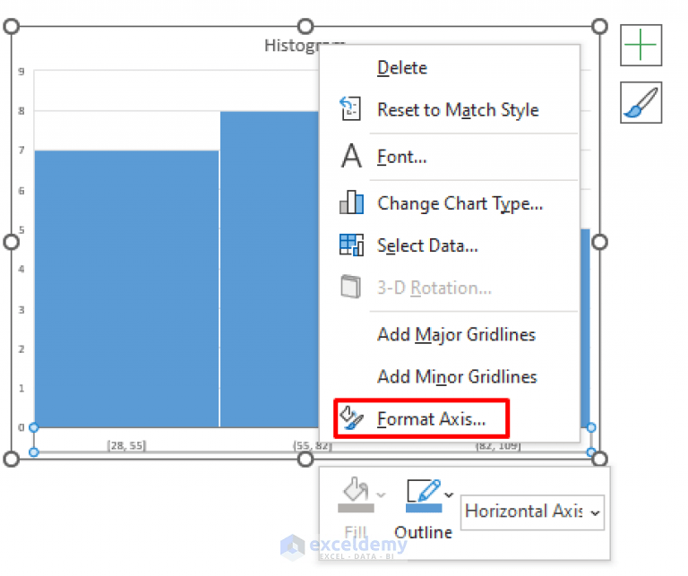The height and width of the screenshot is (576, 688).
Task: Click the vertical axis value 5
Action: [x=21, y=232]
